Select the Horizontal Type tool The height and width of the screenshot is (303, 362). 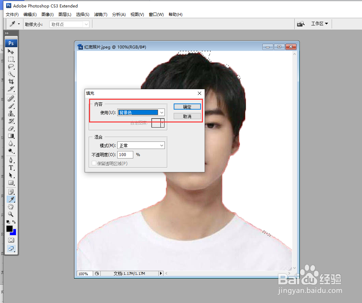tap(11, 167)
